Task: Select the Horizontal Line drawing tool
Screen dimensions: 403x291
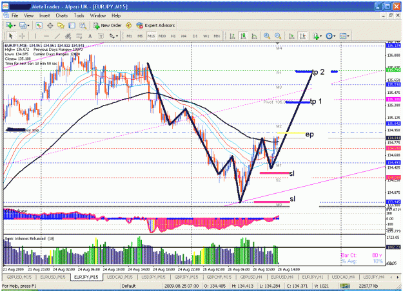Action: click(x=46, y=36)
